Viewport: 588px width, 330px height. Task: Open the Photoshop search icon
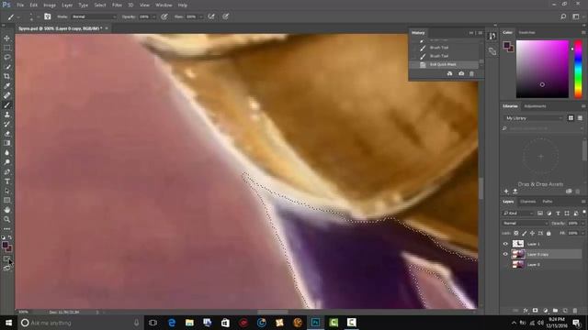(563, 16)
